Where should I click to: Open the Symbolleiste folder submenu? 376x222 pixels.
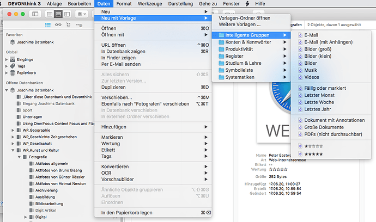coord(251,70)
